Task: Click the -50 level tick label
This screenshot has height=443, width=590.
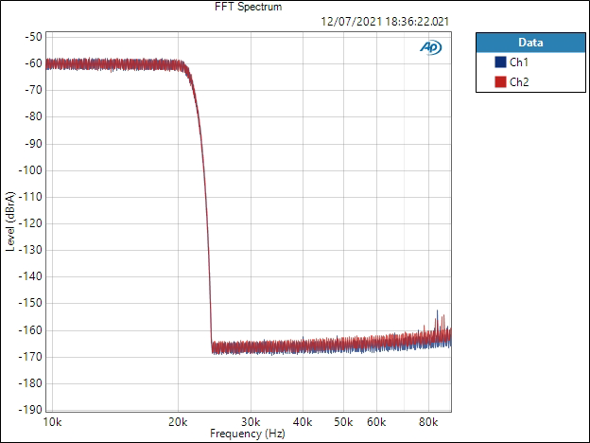Action: 33,37
